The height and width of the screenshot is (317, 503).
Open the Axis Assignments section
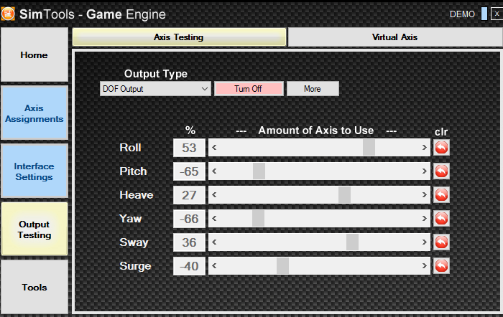34,113
